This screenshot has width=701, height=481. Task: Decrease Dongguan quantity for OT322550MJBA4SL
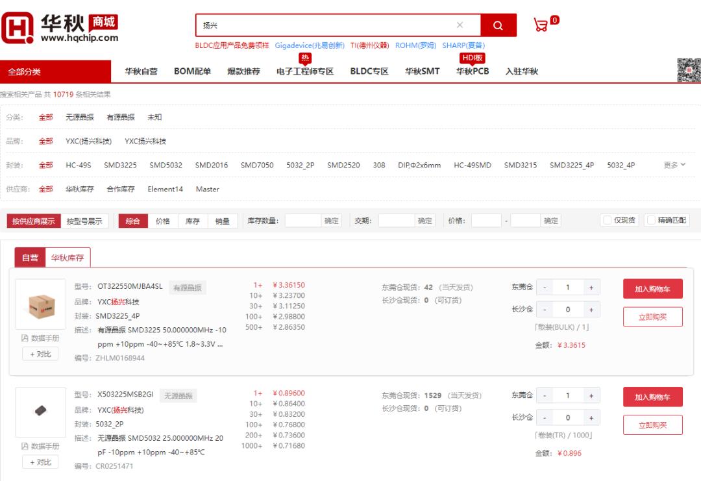point(545,288)
